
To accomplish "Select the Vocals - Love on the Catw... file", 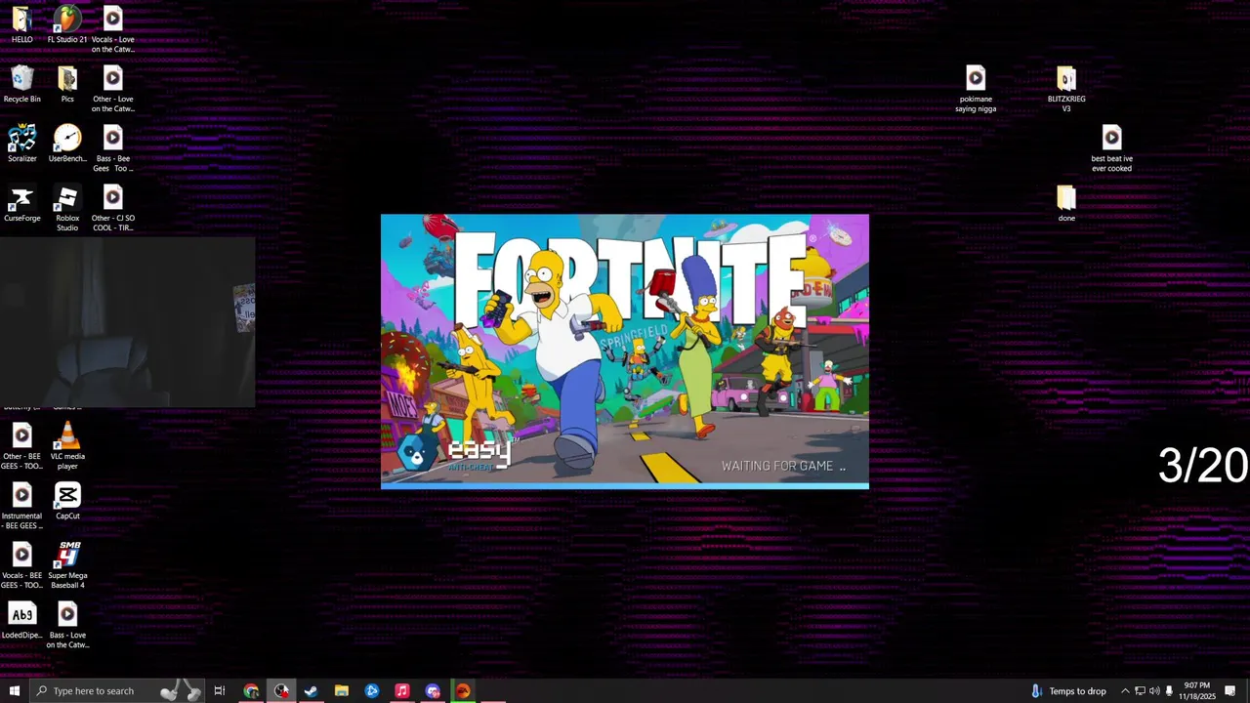I will (112, 31).
